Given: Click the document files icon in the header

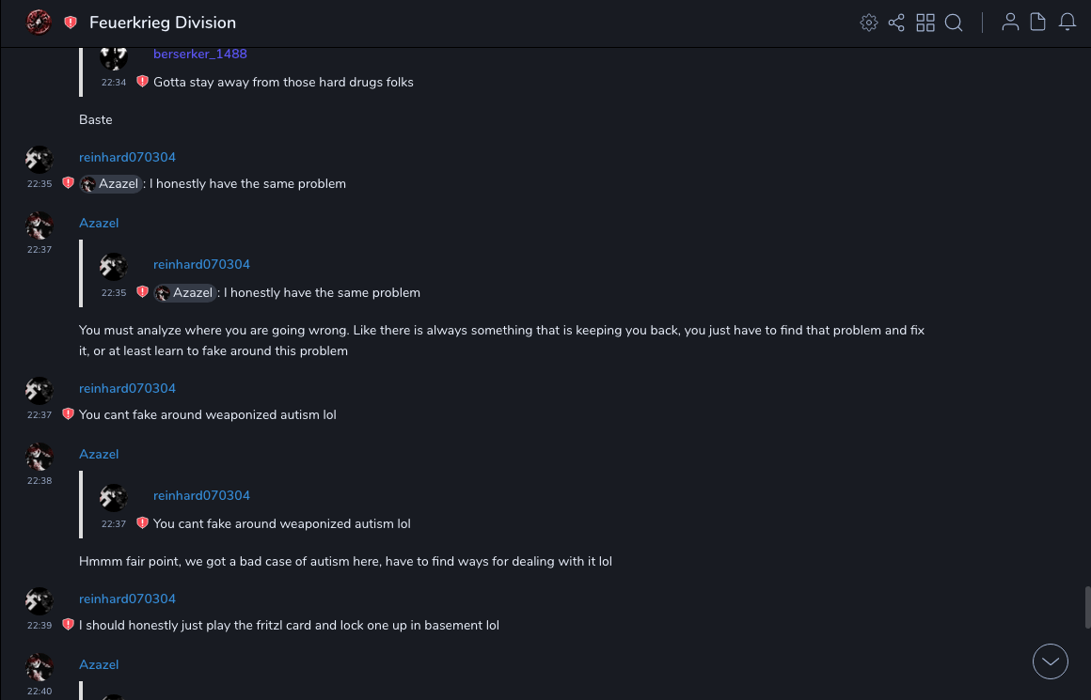Looking at the screenshot, I should 1038,23.
